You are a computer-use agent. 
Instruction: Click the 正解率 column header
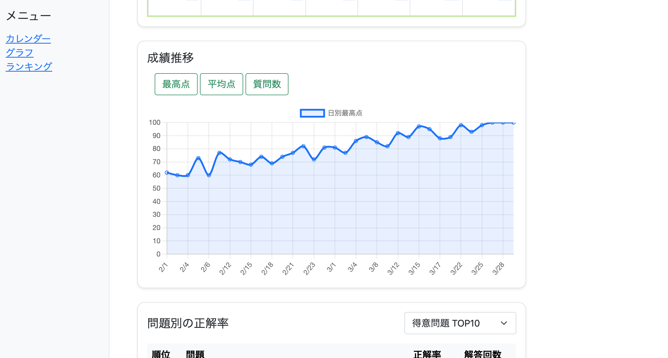pos(427,354)
